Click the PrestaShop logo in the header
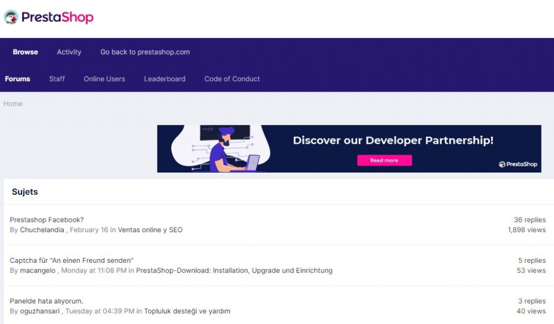The width and height of the screenshot is (554, 324). pyautogui.click(x=49, y=17)
